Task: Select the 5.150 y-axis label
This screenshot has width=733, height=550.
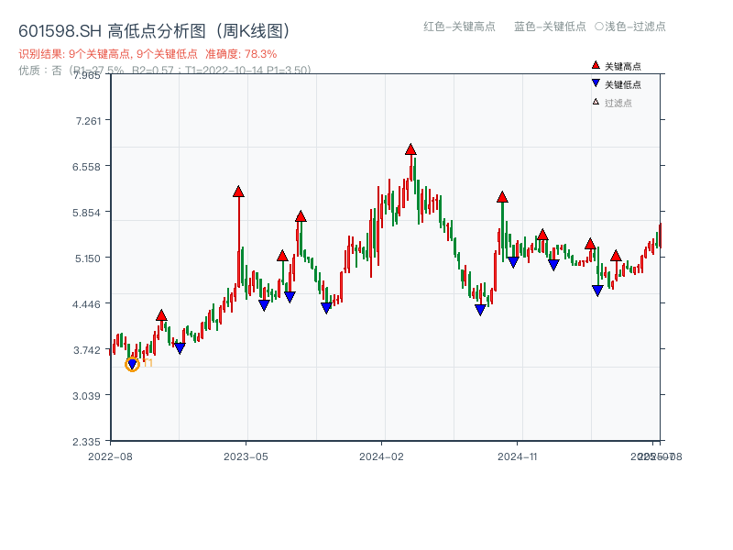Action: pos(88,258)
